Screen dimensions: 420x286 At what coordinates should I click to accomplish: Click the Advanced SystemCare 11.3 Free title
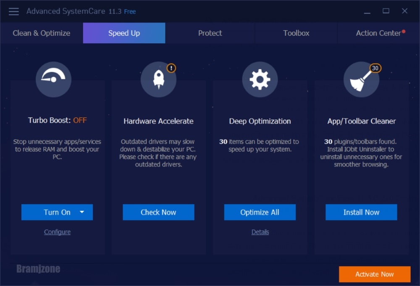81,11
